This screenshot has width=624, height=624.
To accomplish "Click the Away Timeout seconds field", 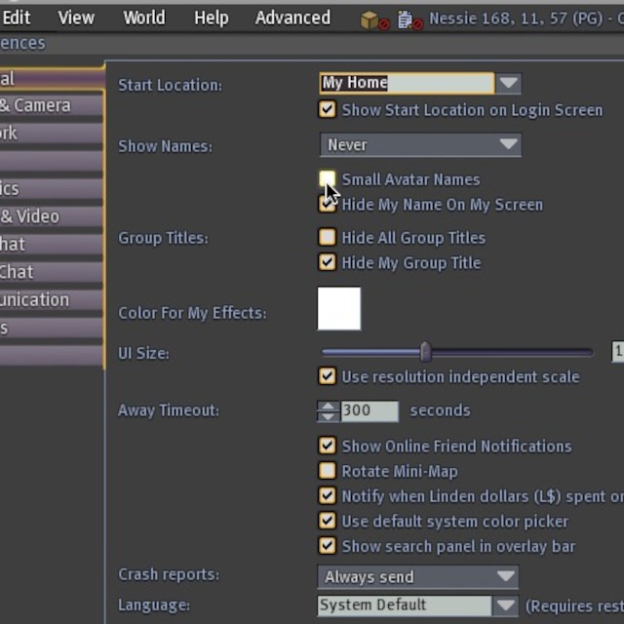I will coord(369,410).
